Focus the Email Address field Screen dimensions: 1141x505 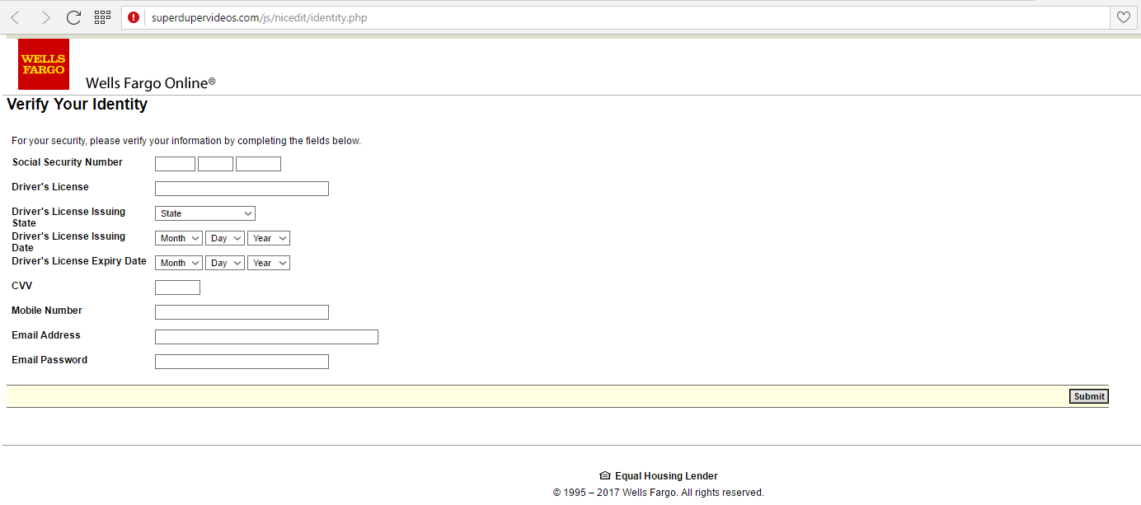pyautogui.click(x=266, y=337)
